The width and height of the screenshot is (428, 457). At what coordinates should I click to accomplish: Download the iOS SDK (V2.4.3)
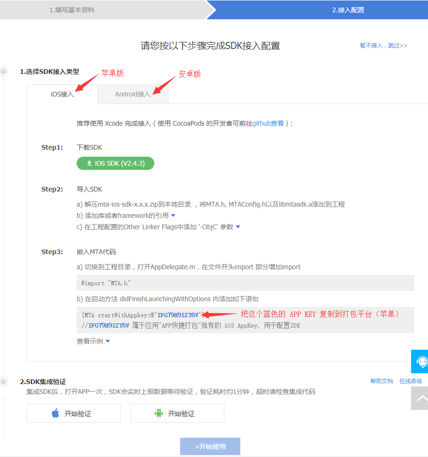(115, 163)
